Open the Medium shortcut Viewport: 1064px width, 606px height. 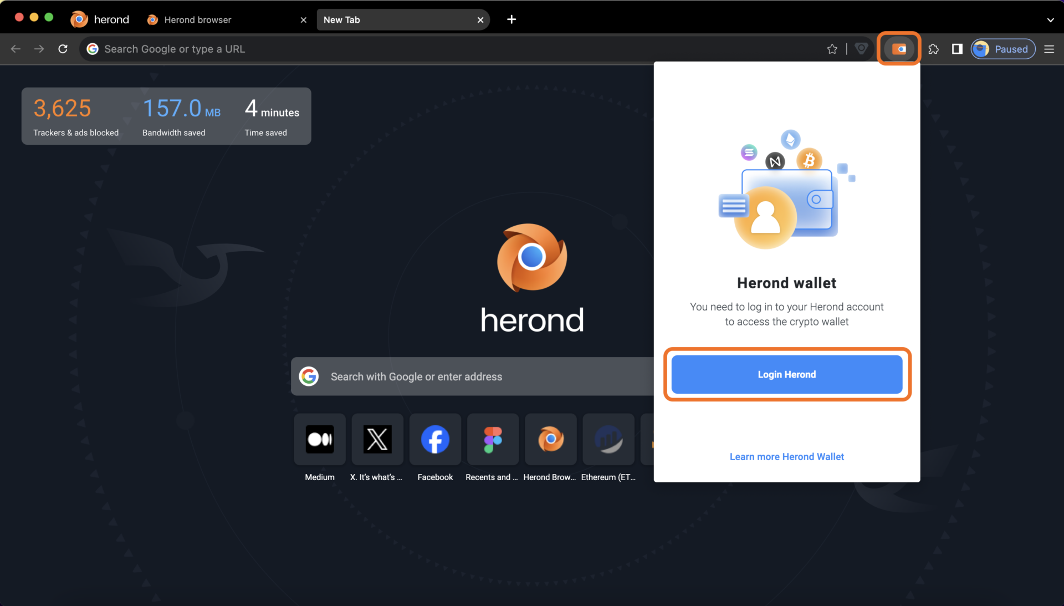point(319,439)
